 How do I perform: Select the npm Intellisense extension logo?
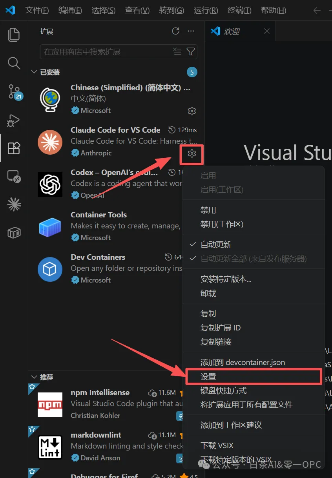tap(50, 405)
